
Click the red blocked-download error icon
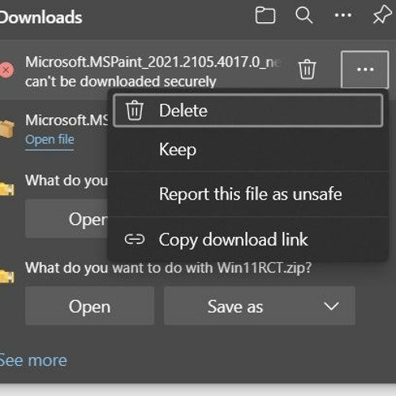(x=6, y=70)
